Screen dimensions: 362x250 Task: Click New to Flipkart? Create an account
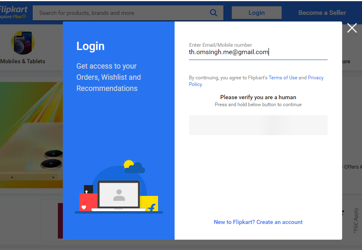(258, 222)
